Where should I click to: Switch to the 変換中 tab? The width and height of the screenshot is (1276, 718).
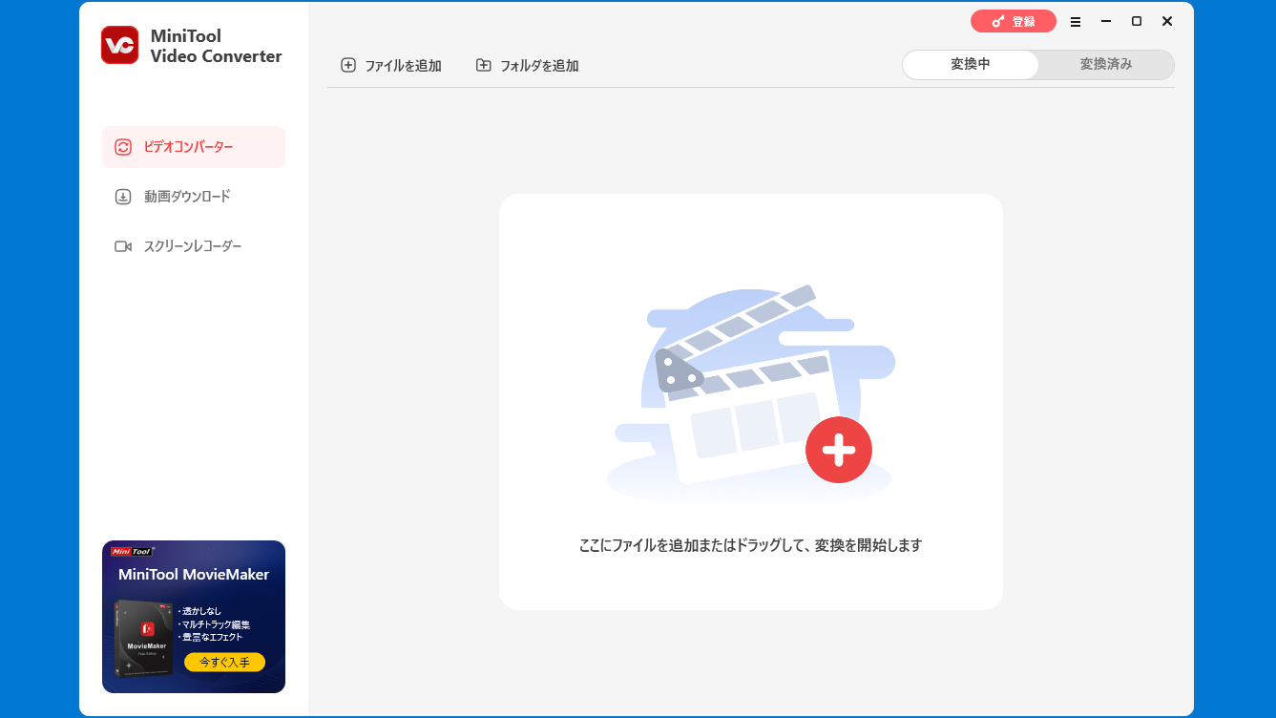pyautogui.click(x=971, y=65)
